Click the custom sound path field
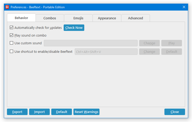Viewport: 192px width, 122px height. click(x=91, y=43)
